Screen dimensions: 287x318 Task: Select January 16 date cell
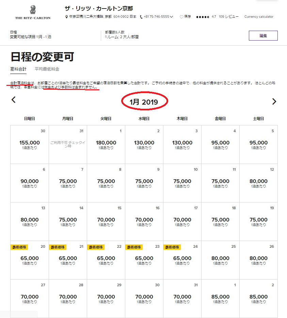[x=144, y=222]
